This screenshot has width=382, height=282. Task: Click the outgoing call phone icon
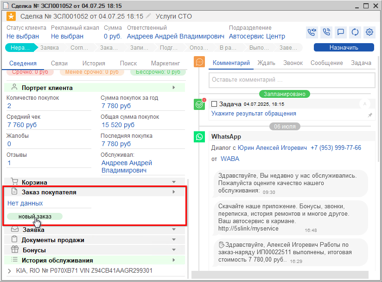(x=326, y=32)
